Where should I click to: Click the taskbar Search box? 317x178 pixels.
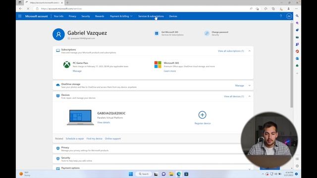(144, 174)
